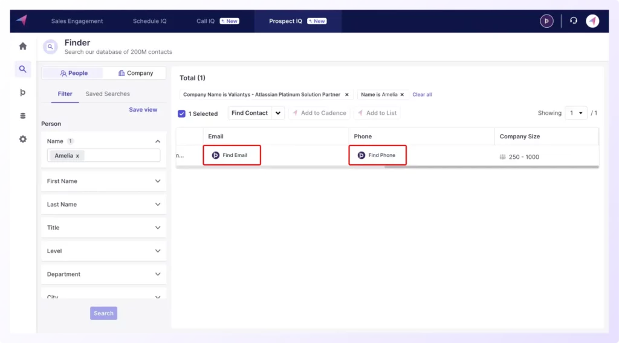This screenshot has height=343, width=619.
Task: Go to Call IQ
Action: (218, 21)
